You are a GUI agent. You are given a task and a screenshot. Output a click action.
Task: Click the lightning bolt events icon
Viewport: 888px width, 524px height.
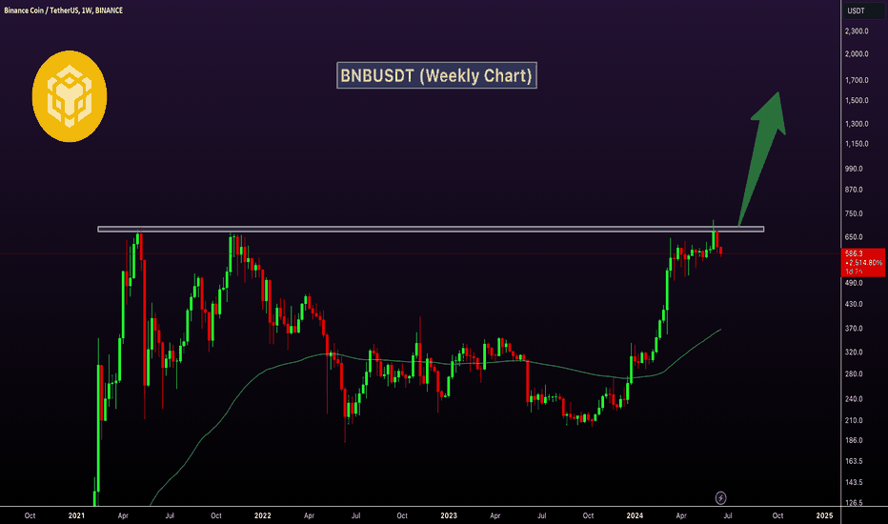[x=720, y=498]
